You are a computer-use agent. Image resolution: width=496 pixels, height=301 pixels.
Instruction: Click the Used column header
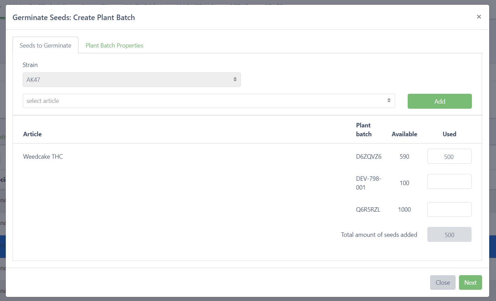[x=449, y=134]
